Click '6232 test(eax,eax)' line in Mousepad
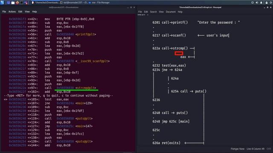Image resolution: width=273 pixels, height=153 pixels. point(169,65)
